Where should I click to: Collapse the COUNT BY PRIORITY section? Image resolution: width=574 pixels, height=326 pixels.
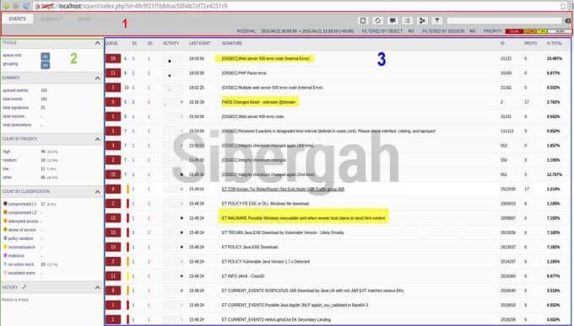[97, 139]
